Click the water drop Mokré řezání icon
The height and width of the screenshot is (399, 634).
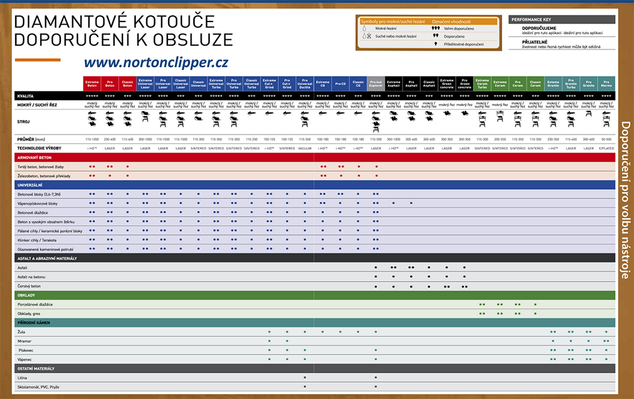(365, 29)
